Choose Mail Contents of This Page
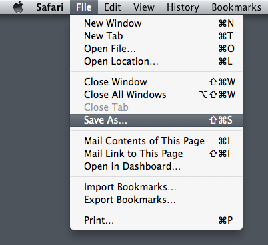Viewport: 268px width, 245px height. pos(156,141)
